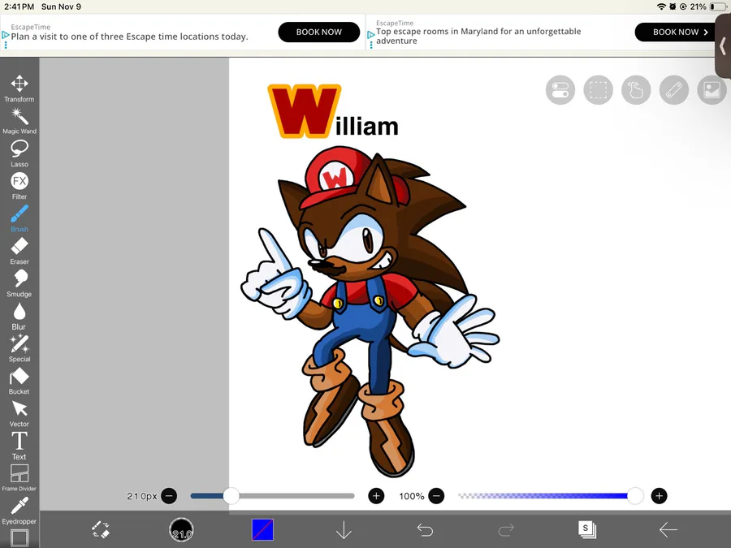Tap the Wi-Fi status icon
731x548 pixels.
pos(661,6)
